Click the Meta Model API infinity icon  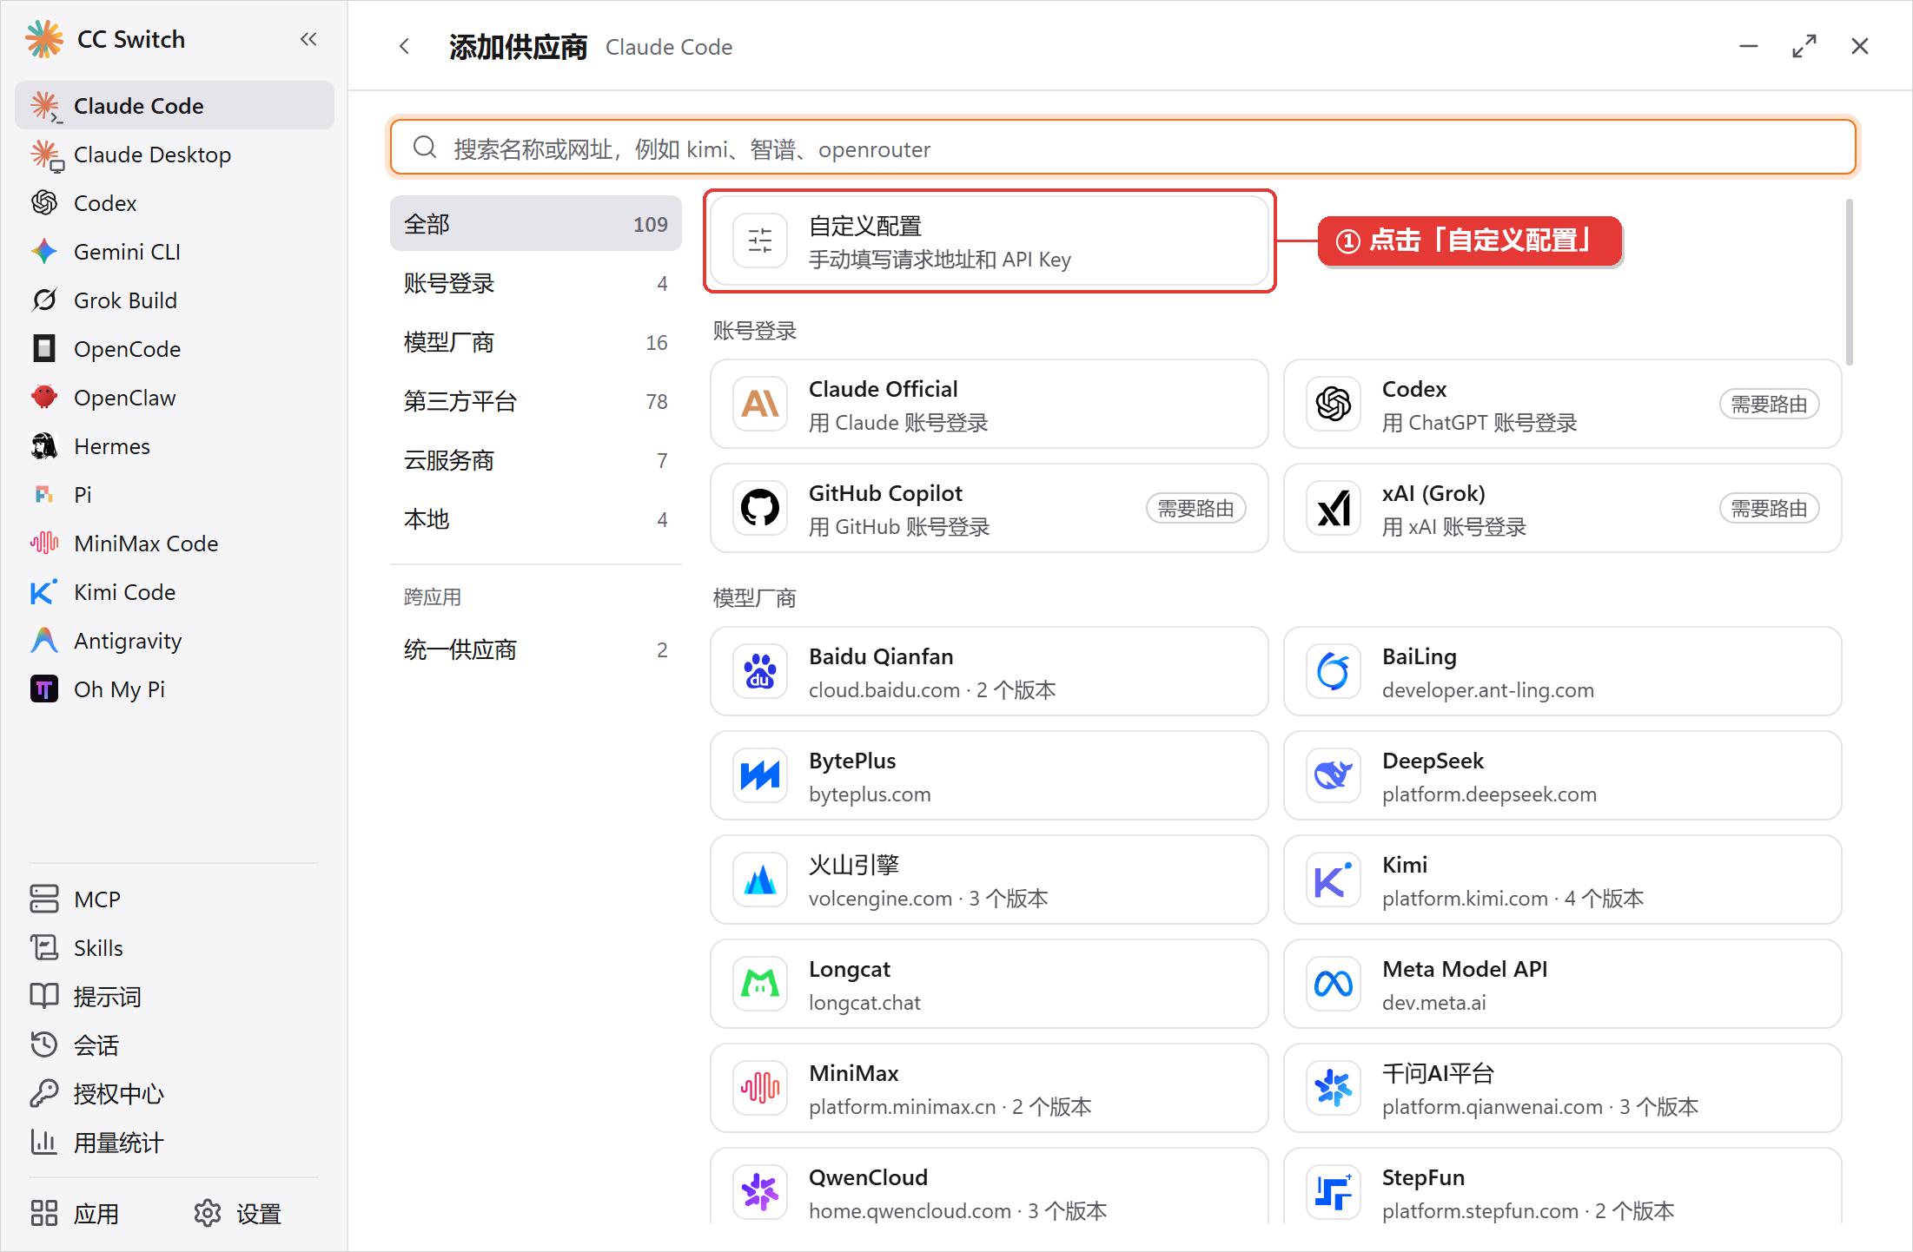[1334, 985]
